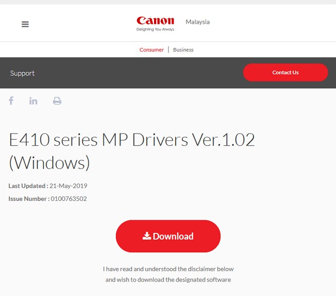Click the Delighting You Always tagline
Screen dimensions: 336x296
click(156, 29)
